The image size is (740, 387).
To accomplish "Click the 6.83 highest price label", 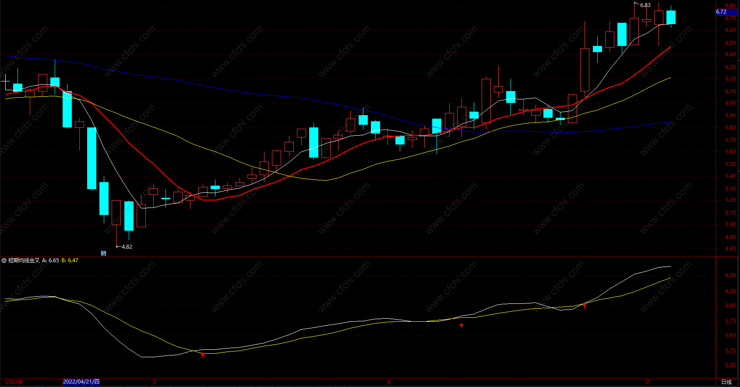I will (645, 5).
